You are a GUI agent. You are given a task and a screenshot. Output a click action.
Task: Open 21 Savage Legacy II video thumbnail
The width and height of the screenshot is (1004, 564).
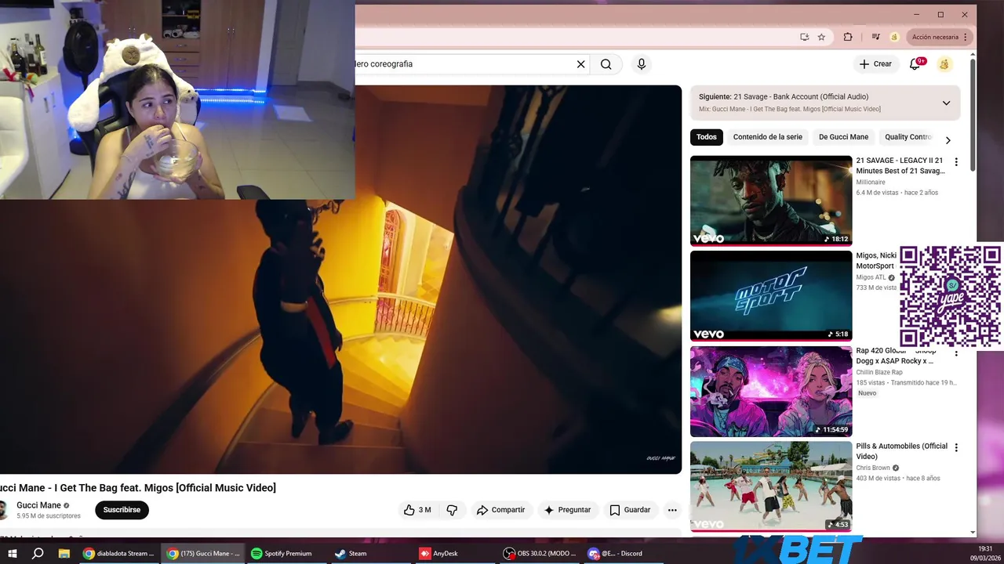[771, 201]
